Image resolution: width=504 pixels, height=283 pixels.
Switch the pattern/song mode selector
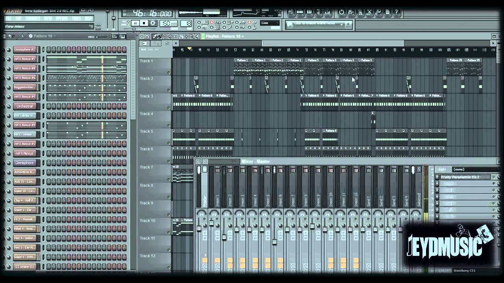click(128, 23)
